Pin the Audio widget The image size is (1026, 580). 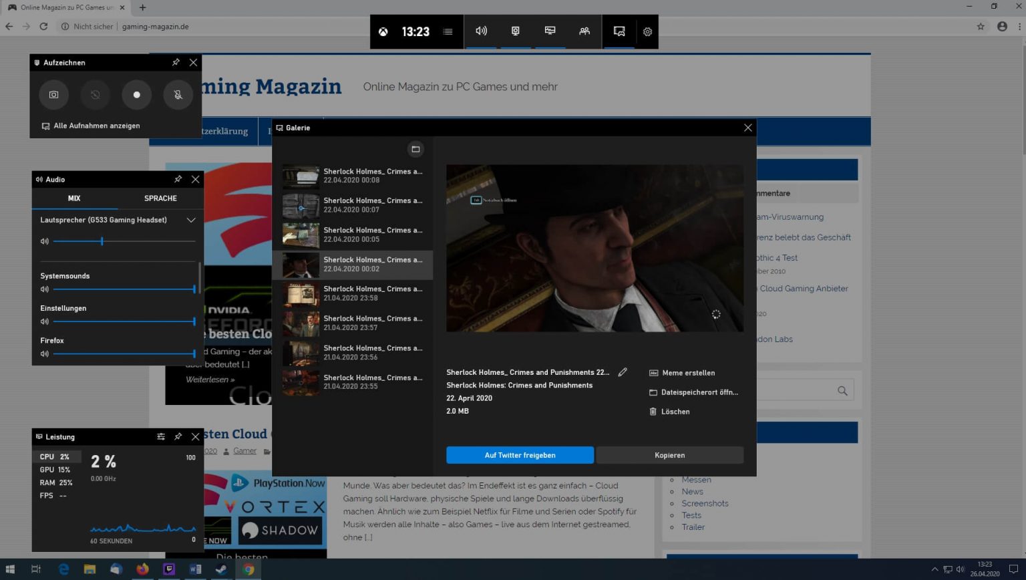pyautogui.click(x=177, y=179)
